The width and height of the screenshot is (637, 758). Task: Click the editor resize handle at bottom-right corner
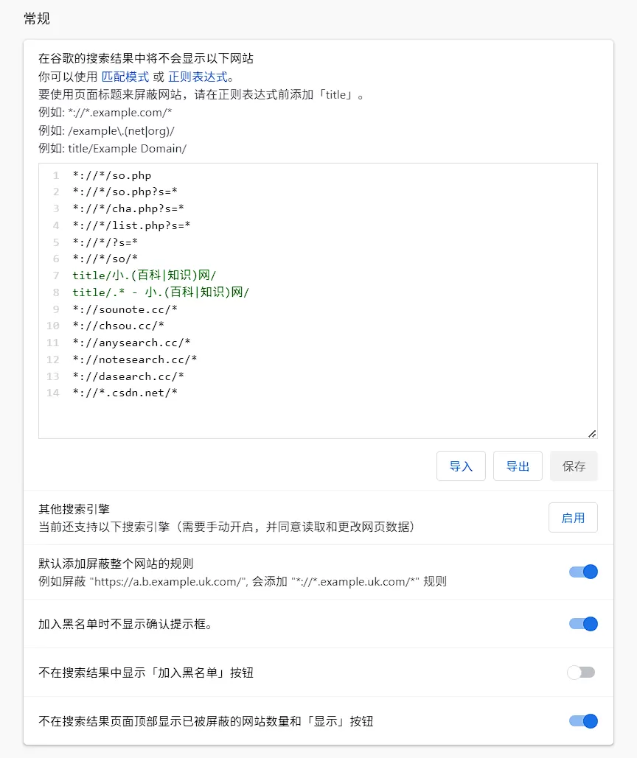pos(594,433)
